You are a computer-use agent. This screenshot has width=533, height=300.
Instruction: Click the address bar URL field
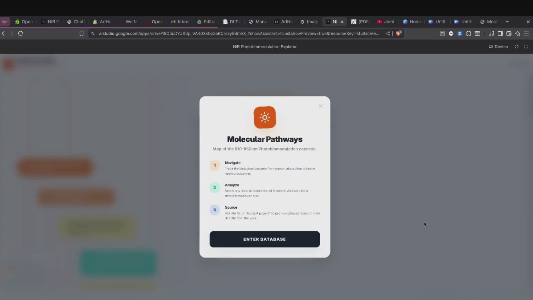coord(239,33)
